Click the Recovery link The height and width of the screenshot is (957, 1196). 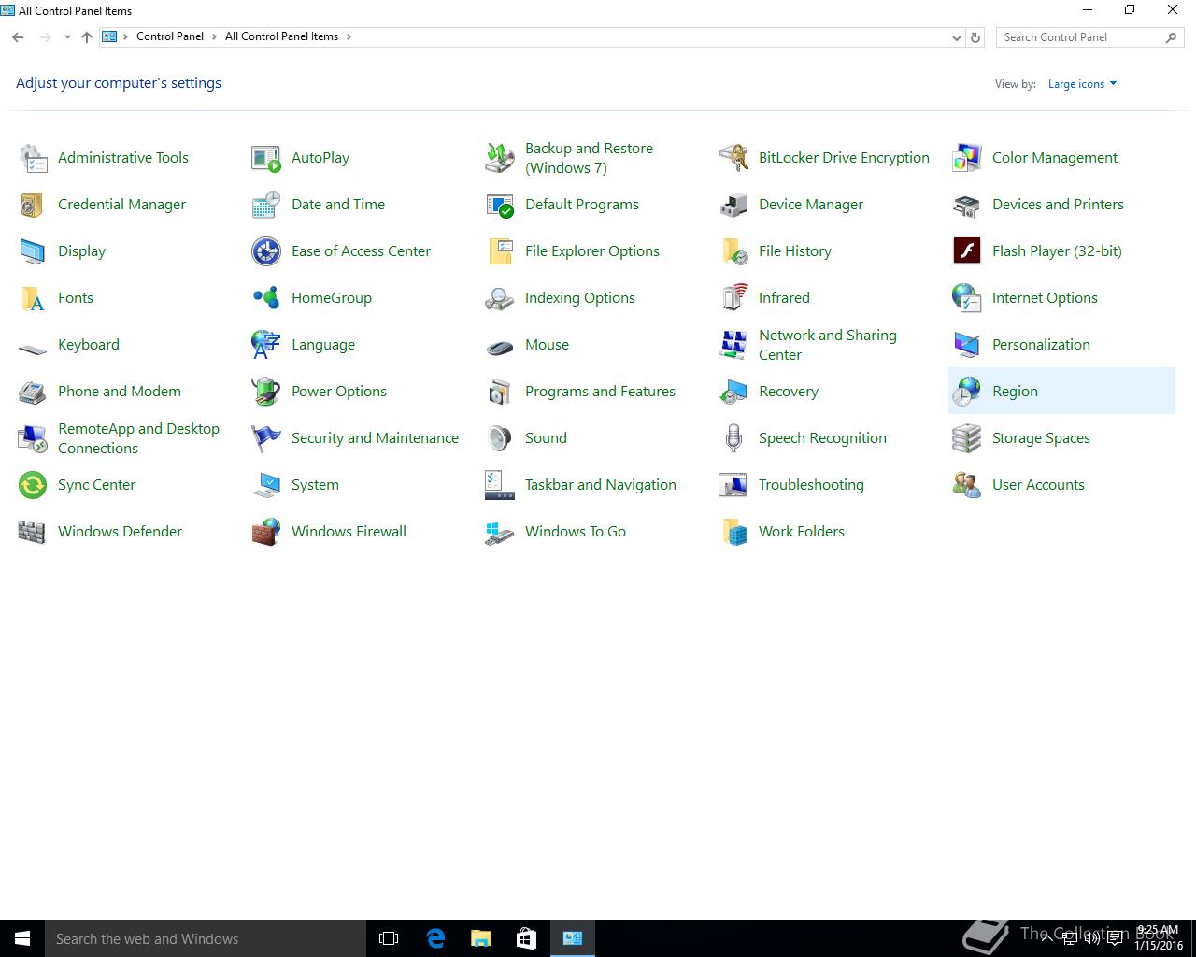coord(789,392)
